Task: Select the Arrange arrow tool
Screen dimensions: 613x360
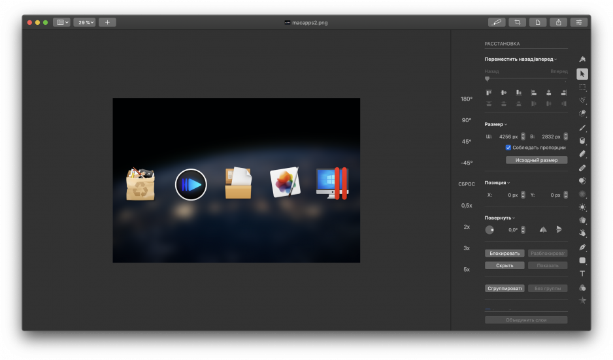Action: pyautogui.click(x=582, y=74)
